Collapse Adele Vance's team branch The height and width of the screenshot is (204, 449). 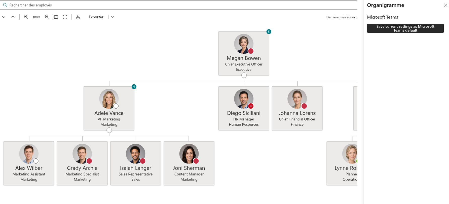[x=109, y=130]
